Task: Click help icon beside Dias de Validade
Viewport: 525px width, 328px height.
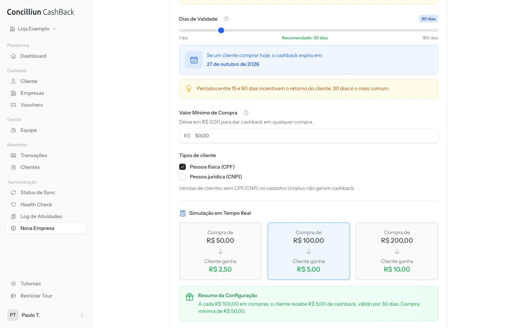Action: click(x=226, y=19)
